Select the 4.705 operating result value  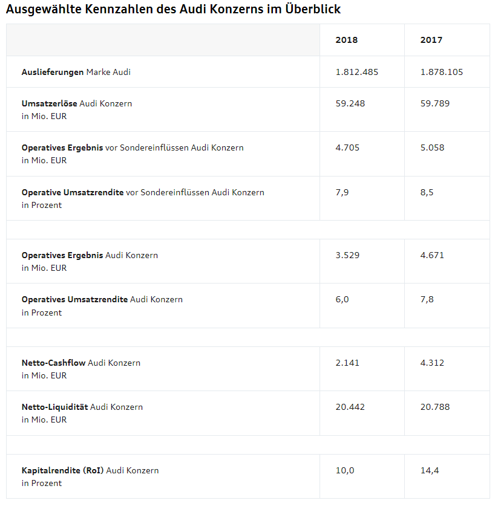347,148
